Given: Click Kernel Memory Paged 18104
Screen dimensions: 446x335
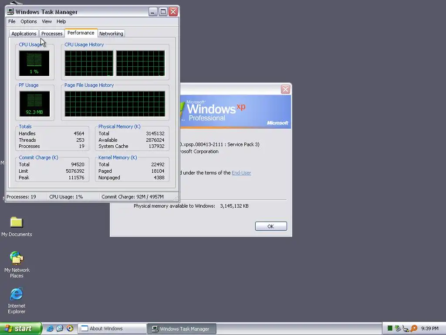Looking at the screenshot, I should [x=158, y=171].
